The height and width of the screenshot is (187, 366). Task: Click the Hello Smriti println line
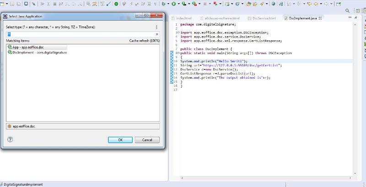pos(214,61)
